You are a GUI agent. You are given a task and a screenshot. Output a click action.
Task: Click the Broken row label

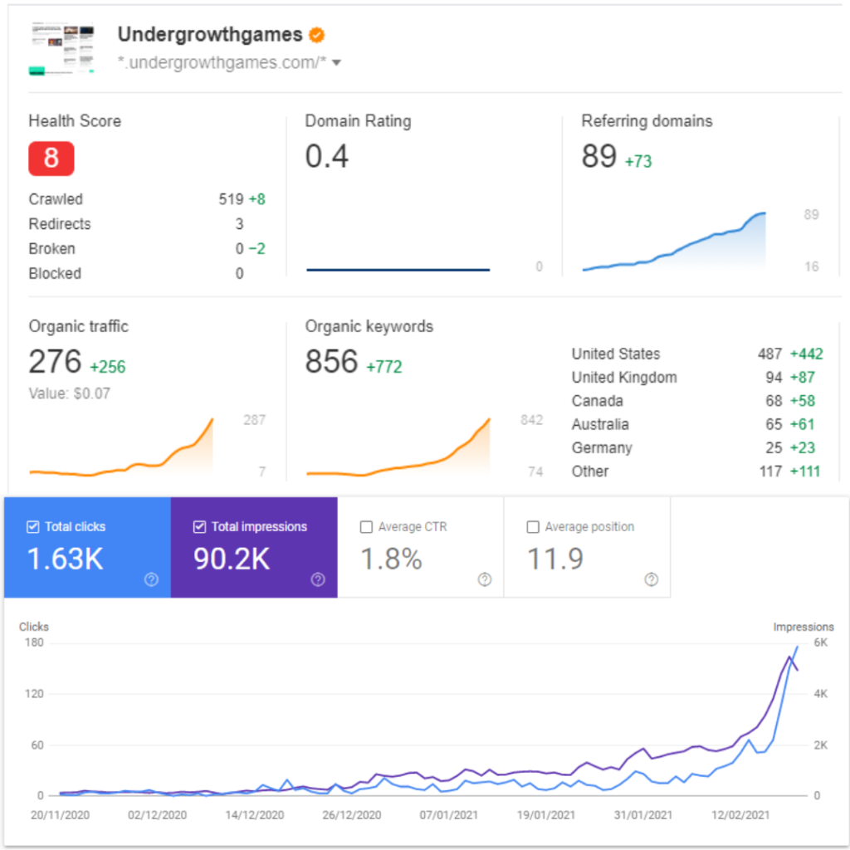click(52, 249)
